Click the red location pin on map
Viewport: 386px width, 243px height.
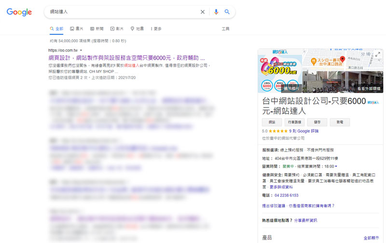tap(343, 59)
